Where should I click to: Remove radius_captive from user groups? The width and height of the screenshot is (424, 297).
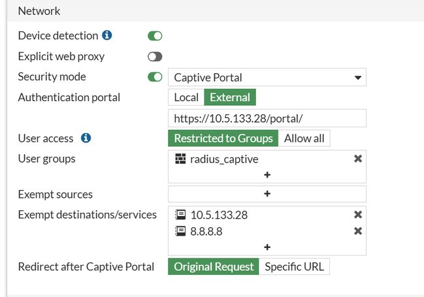coord(358,159)
